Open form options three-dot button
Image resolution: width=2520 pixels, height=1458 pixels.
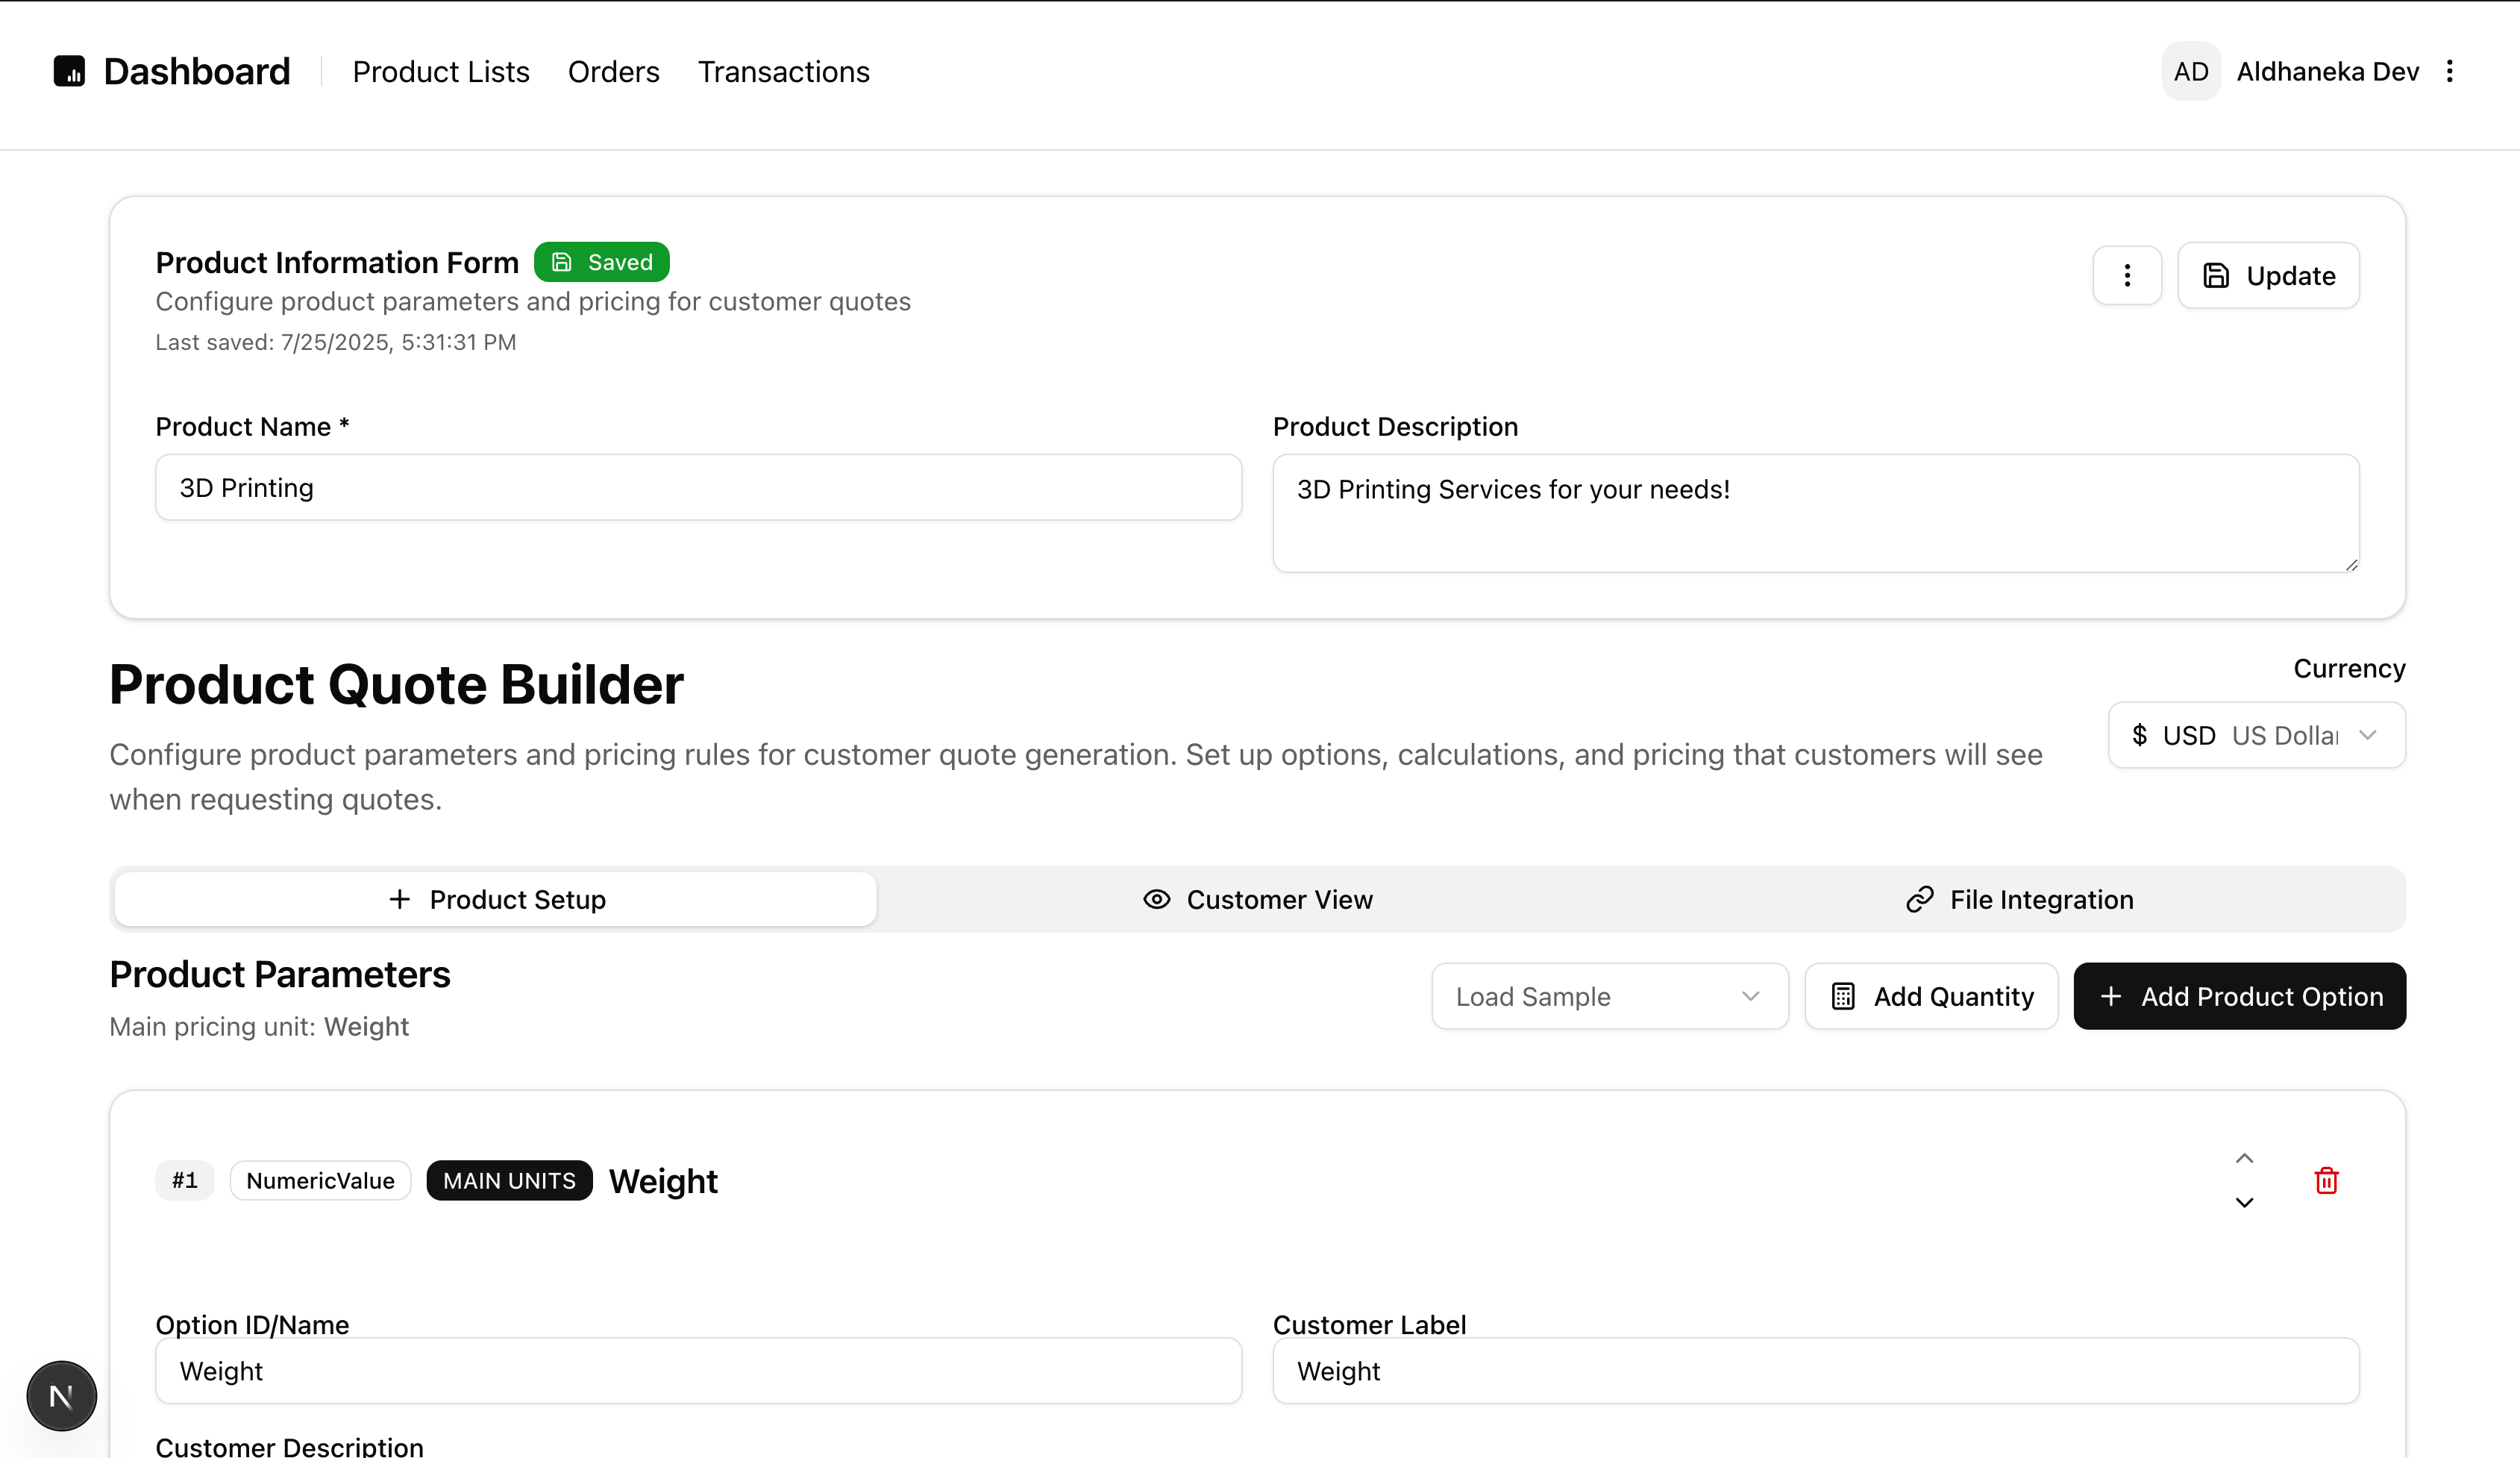[2127, 275]
